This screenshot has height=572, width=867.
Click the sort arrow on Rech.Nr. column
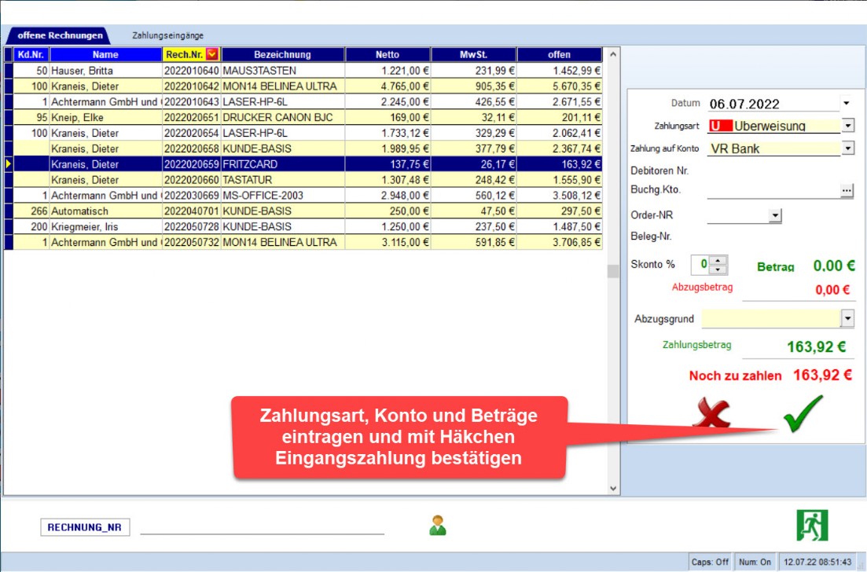coord(212,54)
